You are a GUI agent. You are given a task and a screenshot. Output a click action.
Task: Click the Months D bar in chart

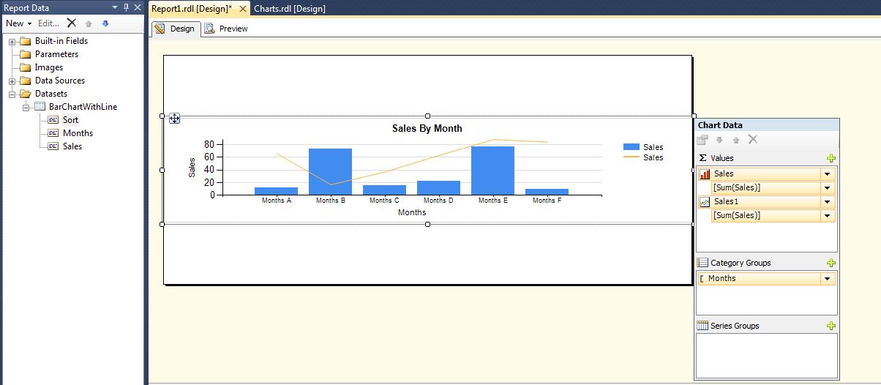[438, 188]
